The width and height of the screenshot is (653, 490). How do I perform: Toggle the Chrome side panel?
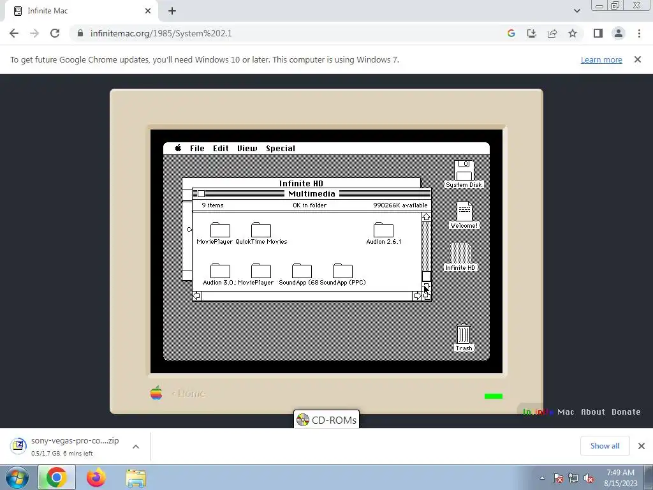pos(598,33)
